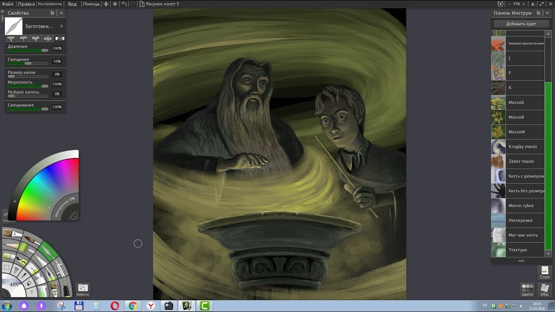
Task: Open the Вид menu
Action: (72, 4)
